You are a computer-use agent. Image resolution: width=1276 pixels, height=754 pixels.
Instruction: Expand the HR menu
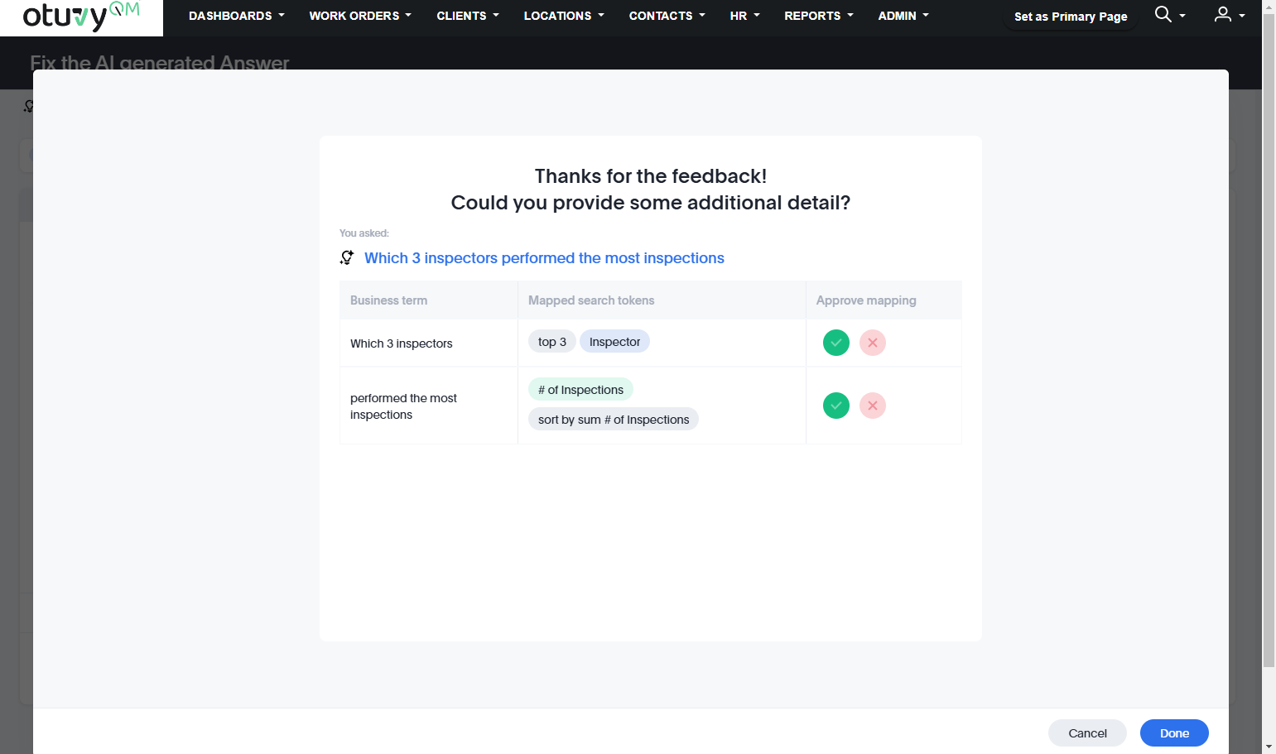[x=744, y=16]
